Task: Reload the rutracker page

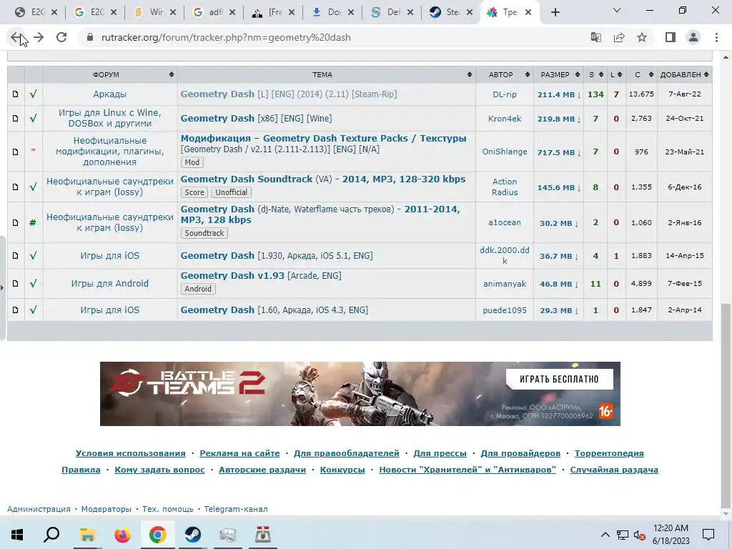Action: (61, 37)
